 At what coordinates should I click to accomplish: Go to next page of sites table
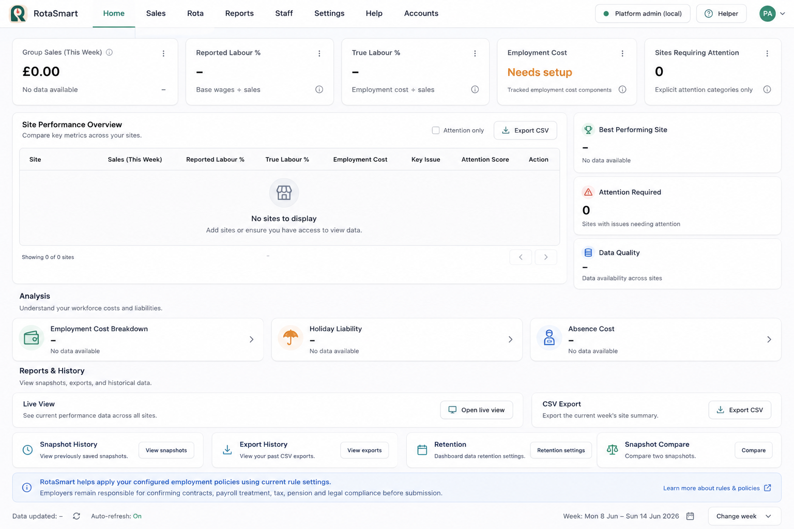(x=546, y=257)
